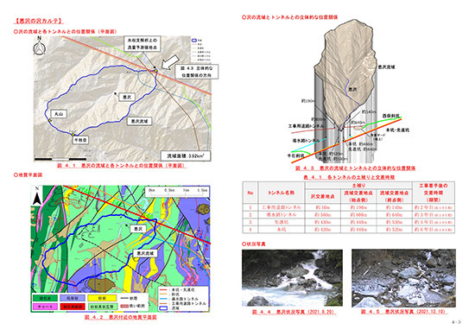Click the yellow marker at the 丸山 summit
Image resolution: width=475 pixels, height=336 pixels.
point(50,121)
